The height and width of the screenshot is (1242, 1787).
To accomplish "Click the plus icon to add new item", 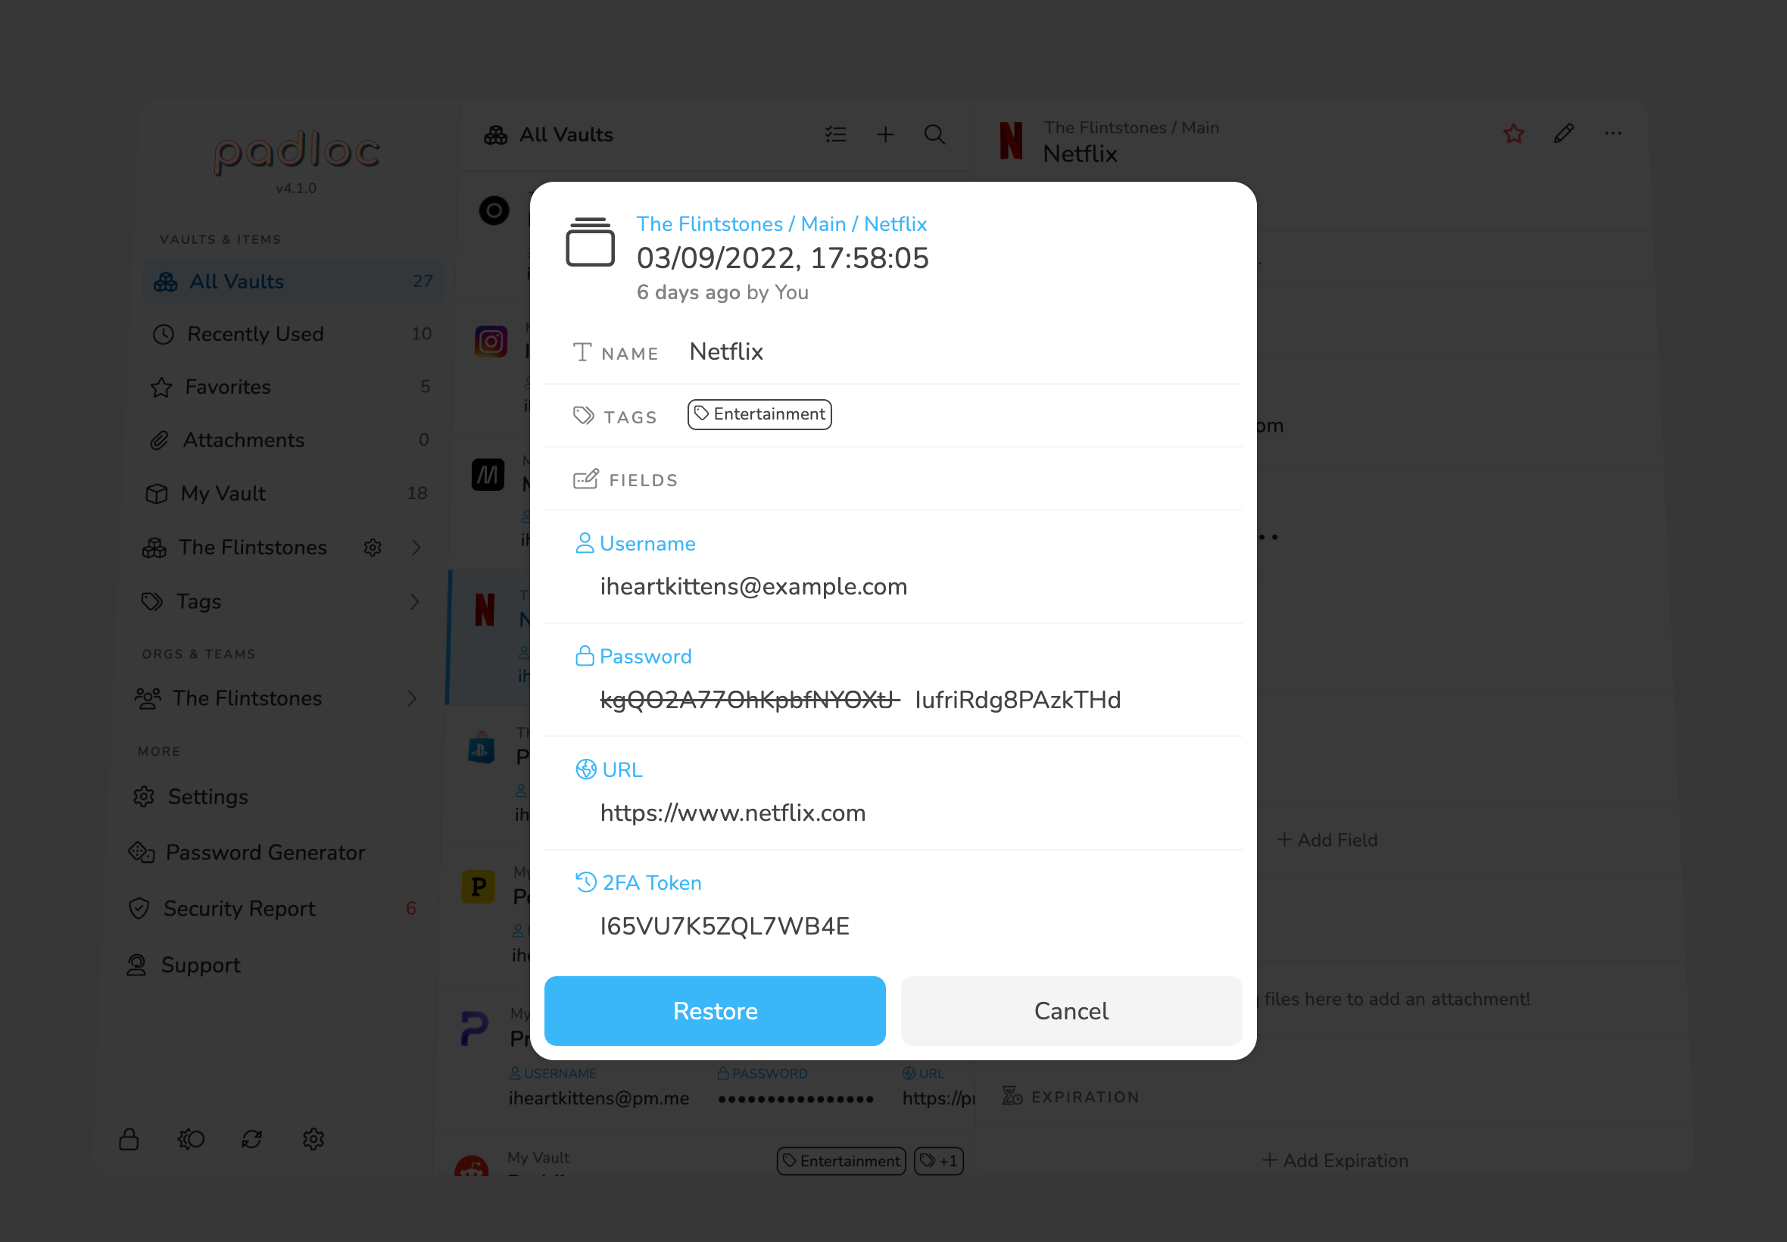I will coord(885,135).
